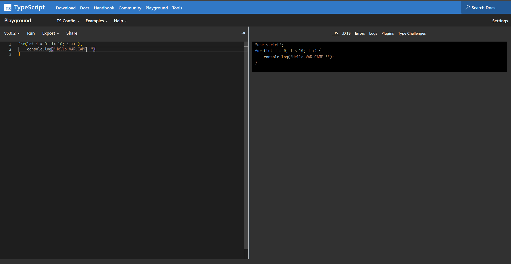This screenshot has height=264, width=511.
Task: Collapse the sidebar with the arrow icon
Action: point(243,33)
